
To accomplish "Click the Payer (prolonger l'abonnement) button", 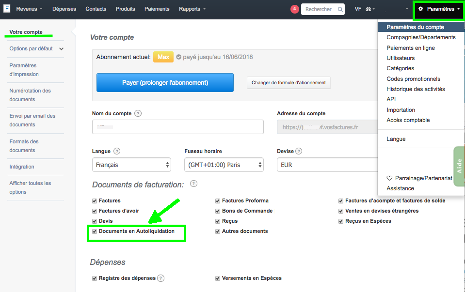I will click(165, 82).
